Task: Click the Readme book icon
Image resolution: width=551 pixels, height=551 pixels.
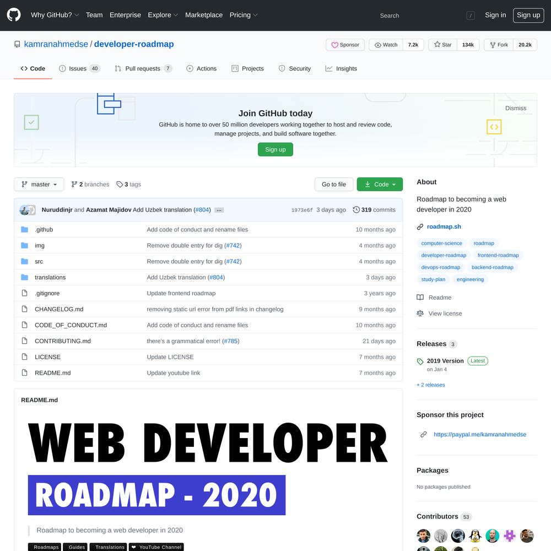Action: coord(420,298)
